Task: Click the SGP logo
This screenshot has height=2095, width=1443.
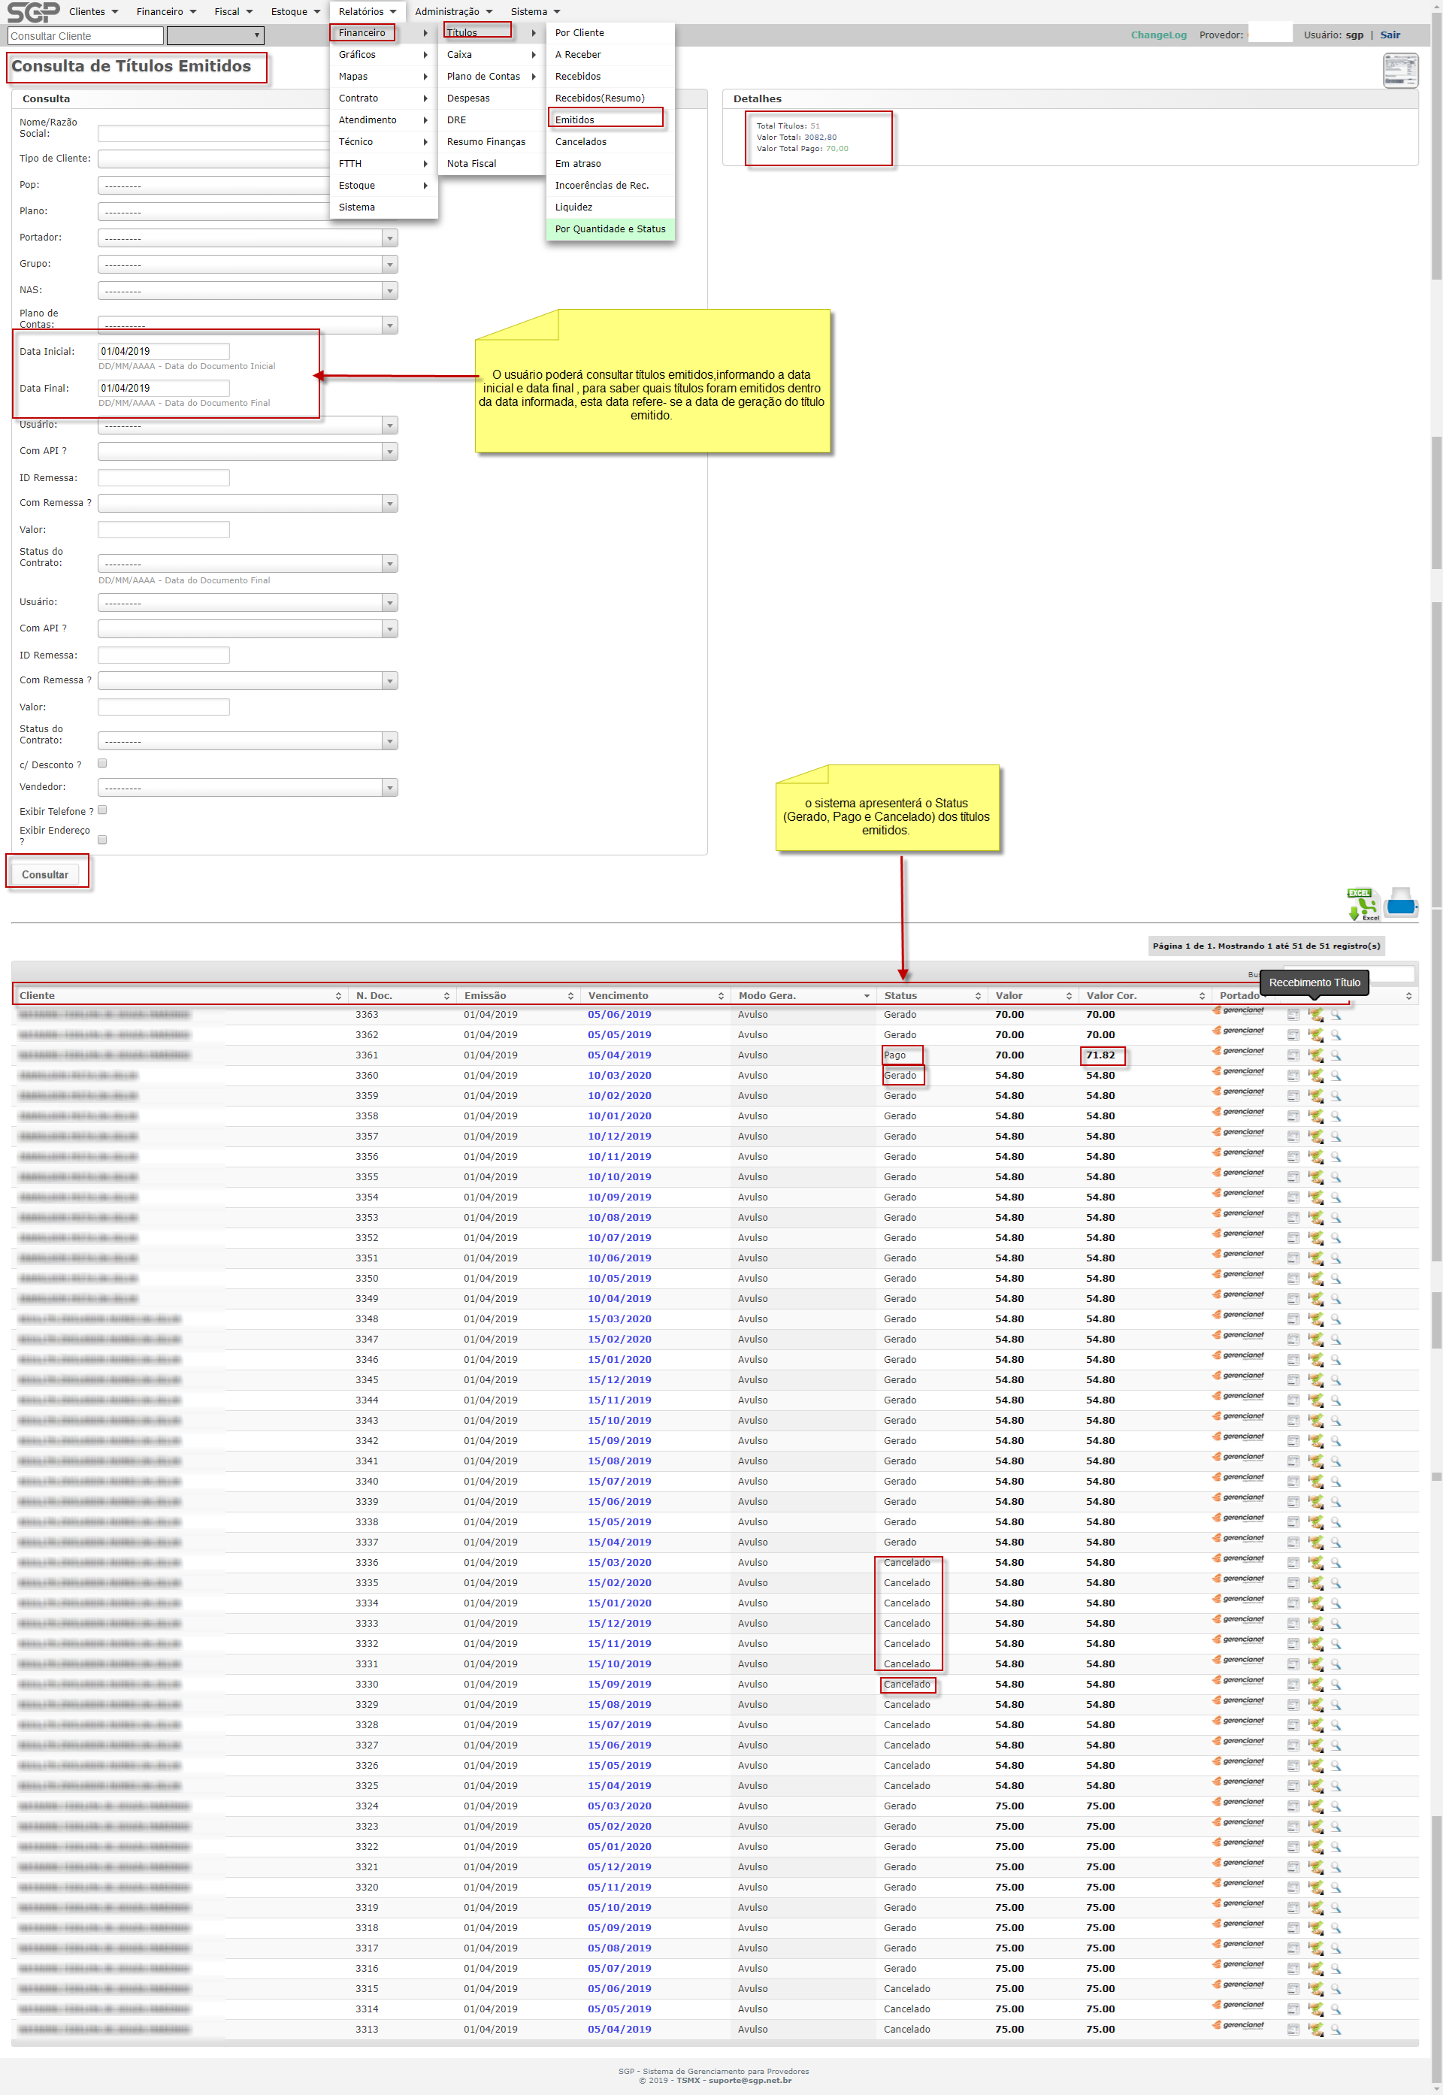Action: 34,12
